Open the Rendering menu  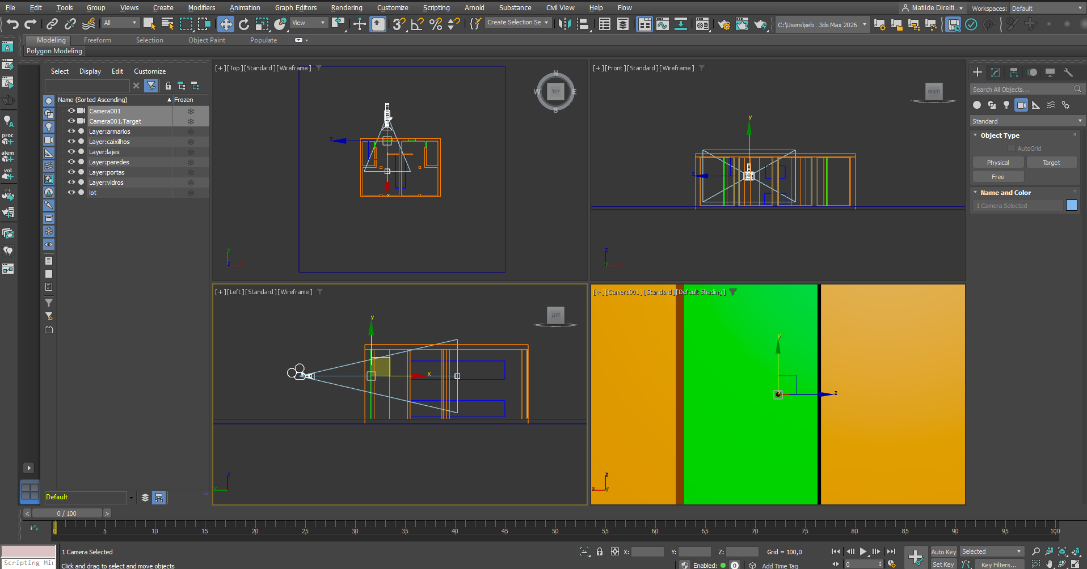(346, 8)
